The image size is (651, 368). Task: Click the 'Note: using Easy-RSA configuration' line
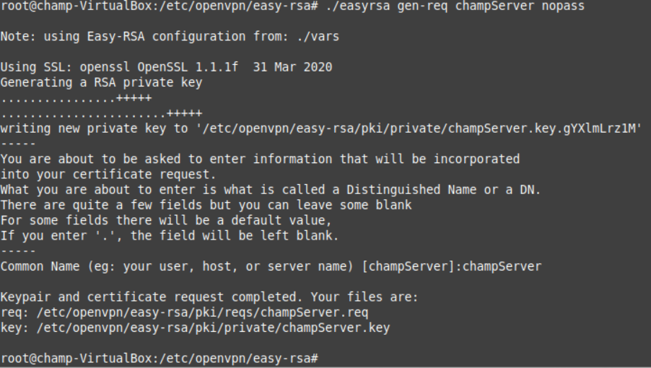[x=170, y=37]
